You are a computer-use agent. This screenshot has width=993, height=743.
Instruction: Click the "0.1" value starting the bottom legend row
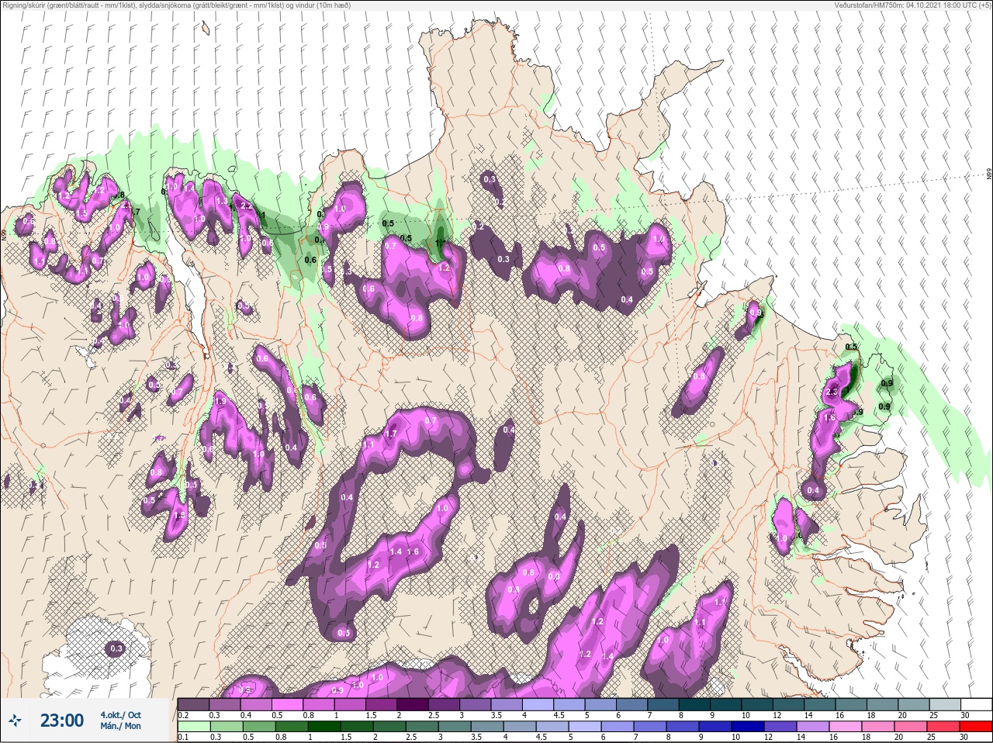click(x=182, y=738)
